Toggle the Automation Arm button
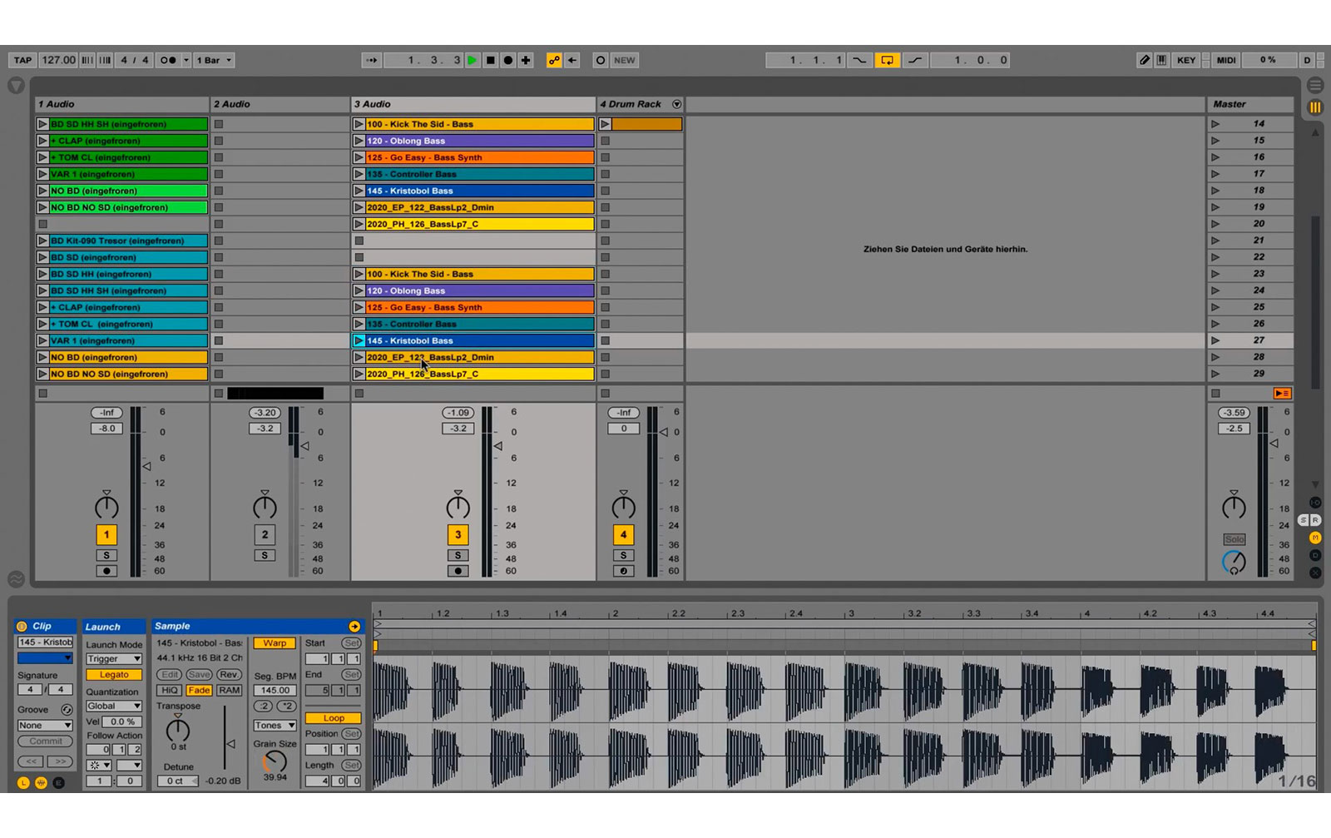 [x=554, y=60]
